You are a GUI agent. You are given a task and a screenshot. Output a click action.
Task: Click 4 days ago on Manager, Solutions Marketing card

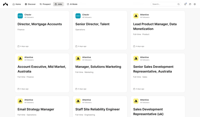click(82, 89)
